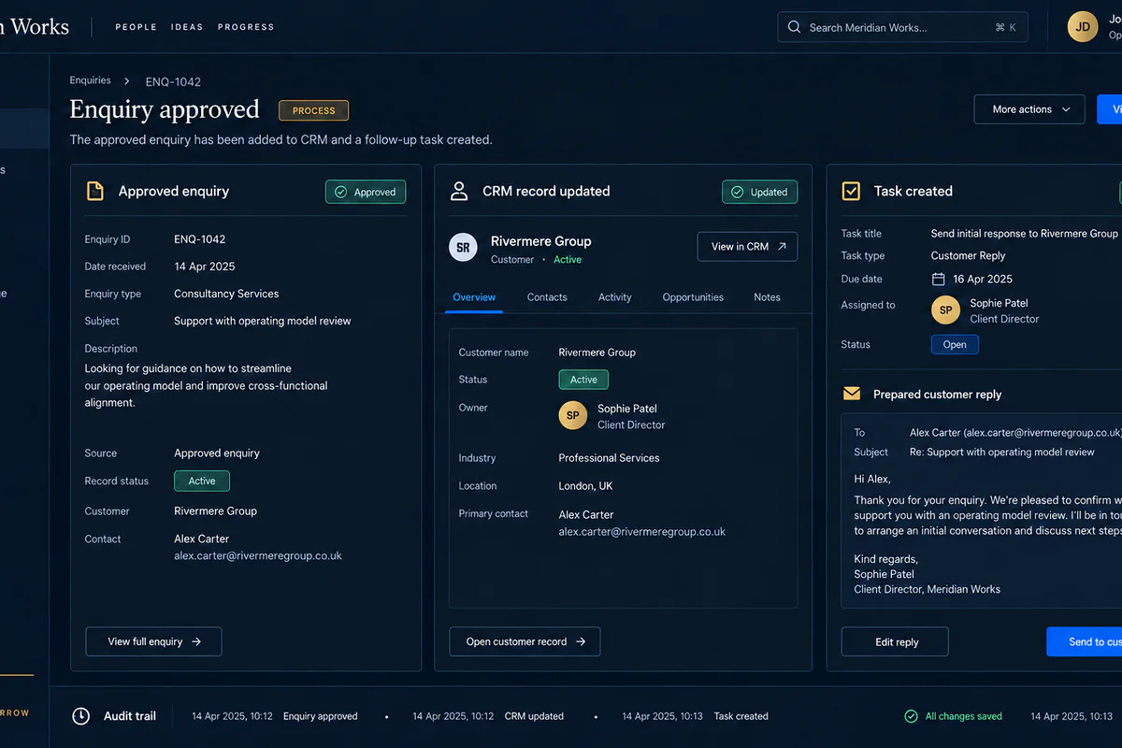Click reply subject 'Re: Support with operating model review'
Image resolution: width=1122 pixels, height=748 pixels.
[x=1001, y=452]
